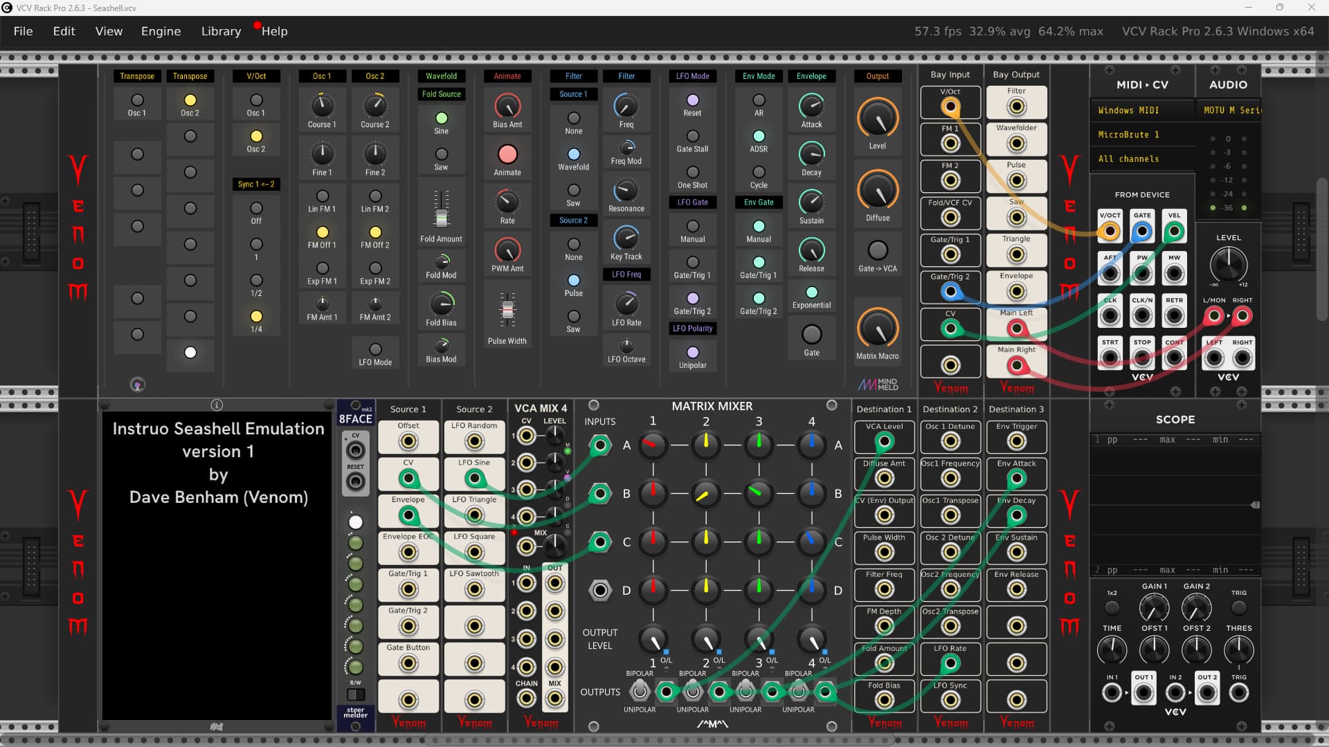Open the View menu
Screen dimensions: 1329x747
pyautogui.click(x=109, y=31)
